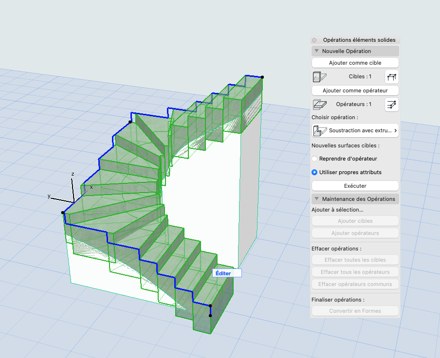
Task: Click the black node at stair top corner
Action: click(262, 77)
